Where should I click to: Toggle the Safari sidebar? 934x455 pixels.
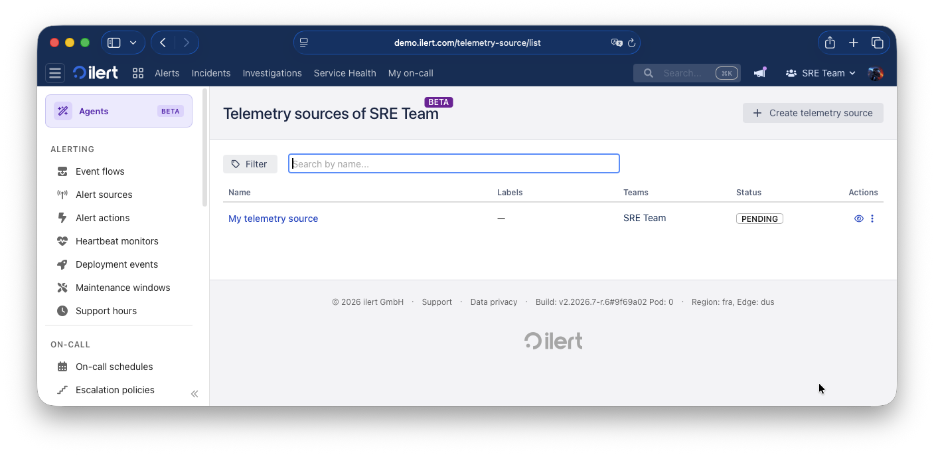[x=114, y=43]
